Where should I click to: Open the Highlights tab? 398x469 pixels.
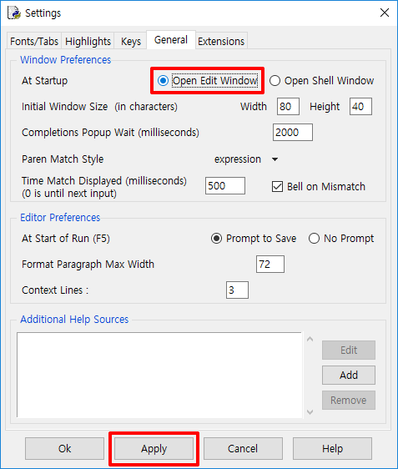click(88, 41)
